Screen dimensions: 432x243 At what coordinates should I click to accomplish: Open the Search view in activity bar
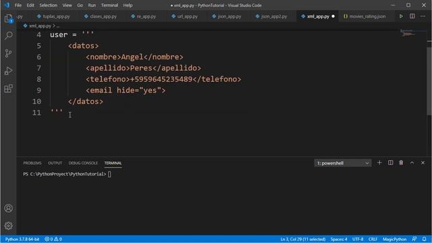pos(9,36)
